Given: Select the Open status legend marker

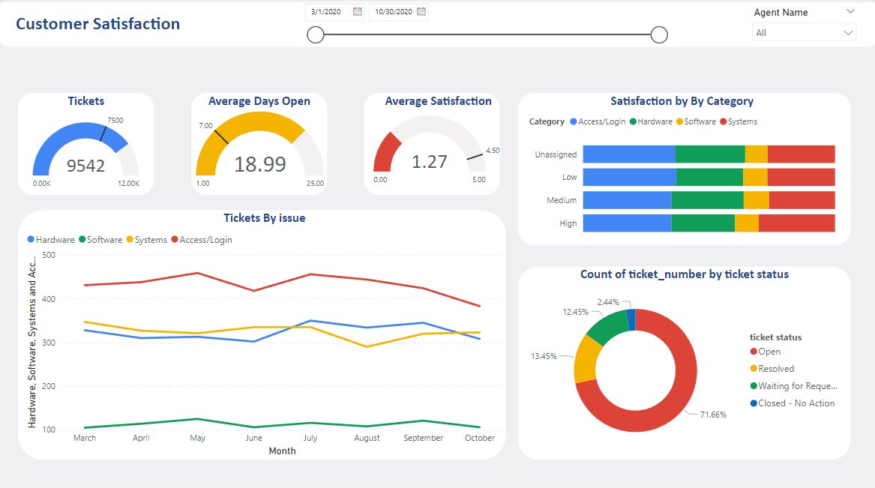Looking at the screenshot, I should point(754,352).
